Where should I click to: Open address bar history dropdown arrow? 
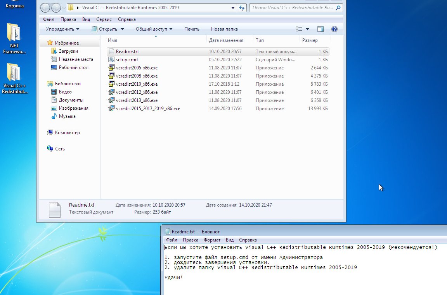(x=233, y=8)
